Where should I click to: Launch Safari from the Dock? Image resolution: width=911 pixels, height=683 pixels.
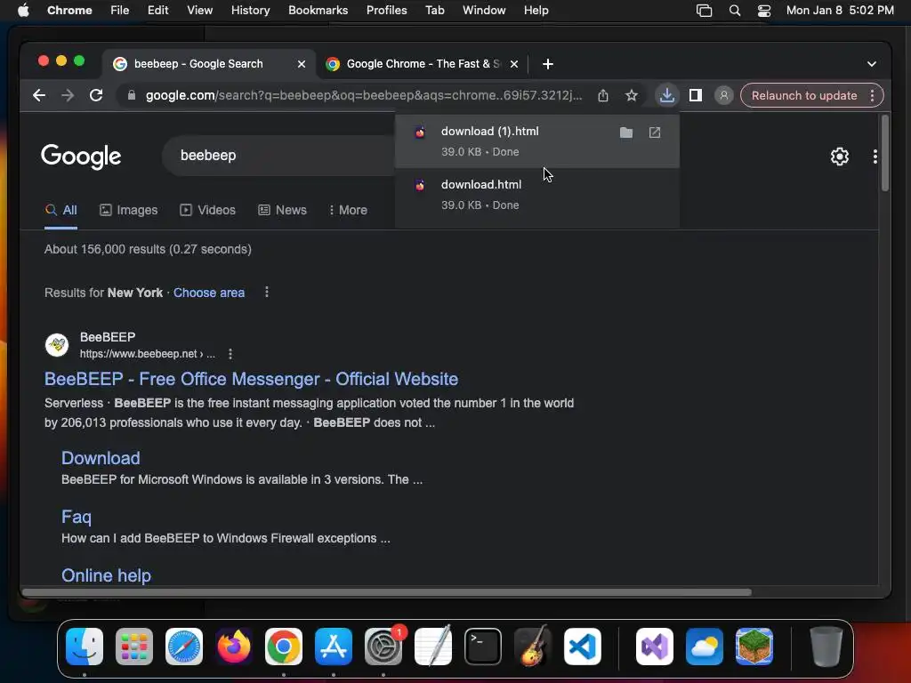tap(184, 647)
